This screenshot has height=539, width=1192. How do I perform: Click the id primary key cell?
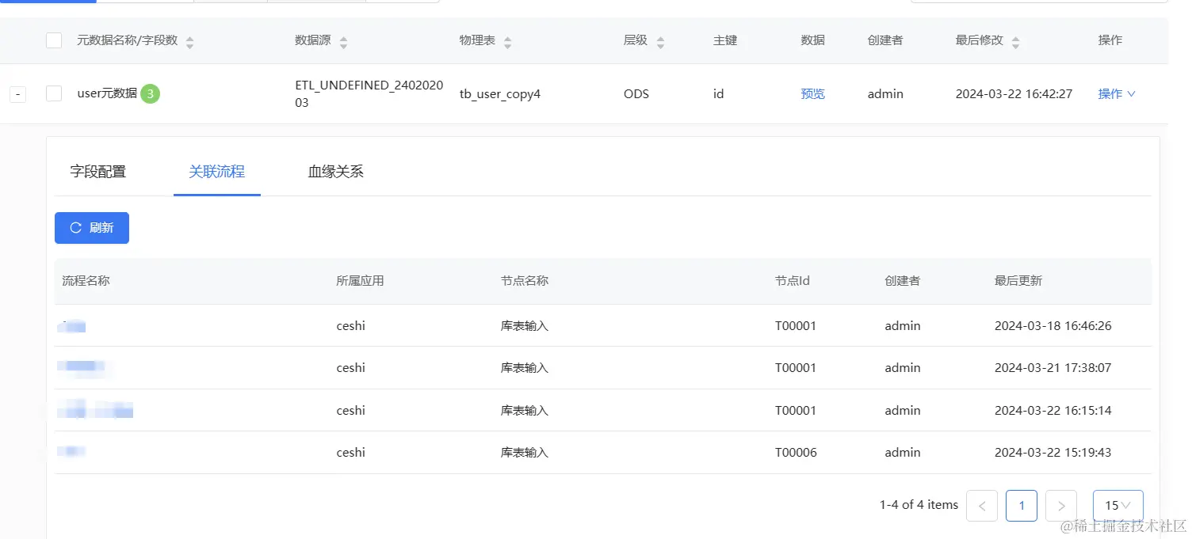click(718, 93)
